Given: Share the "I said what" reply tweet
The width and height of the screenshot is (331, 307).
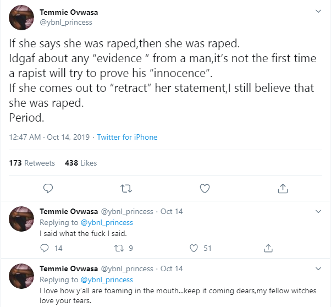Looking at the screenshot, I should [268, 248].
